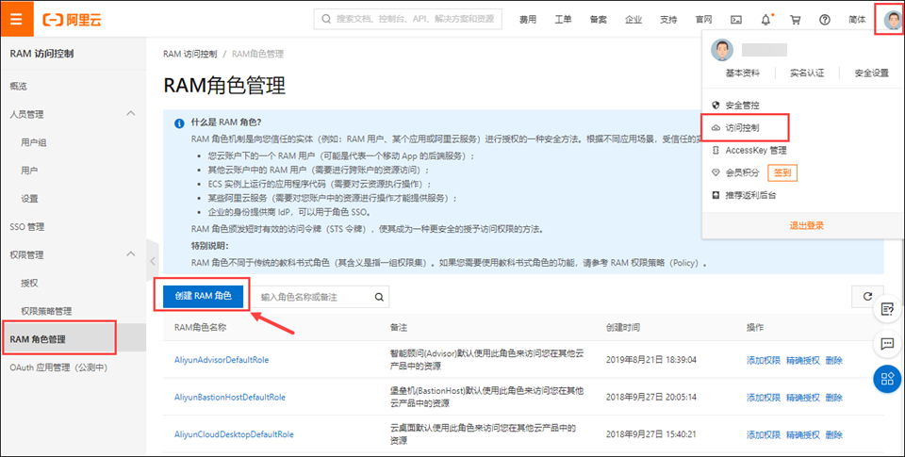Open the help question mark icon

coord(825,20)
